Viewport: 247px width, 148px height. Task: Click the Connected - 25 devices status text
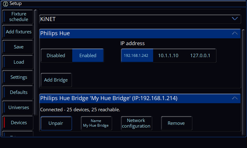[80, 110]
